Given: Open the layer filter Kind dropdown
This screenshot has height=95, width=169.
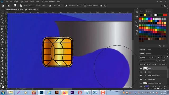Looking at the screenshot, I should click(145, 58).
